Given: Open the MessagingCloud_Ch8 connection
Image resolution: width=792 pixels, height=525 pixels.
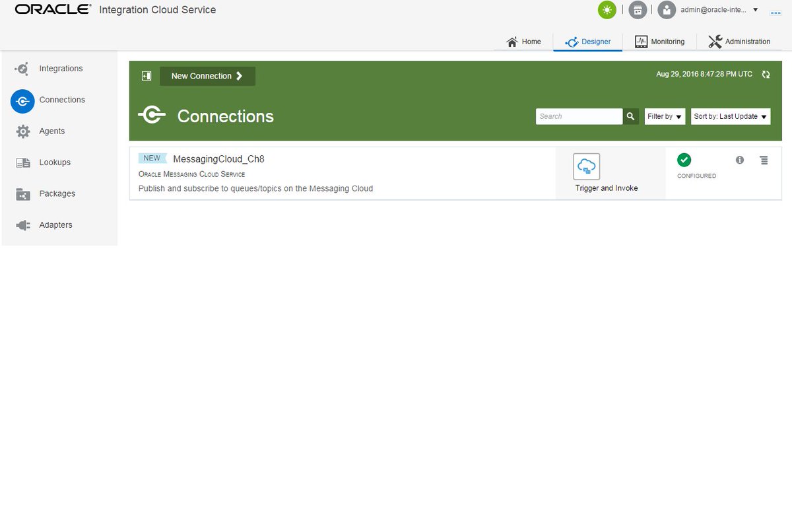Looking at the screenshot, I should [x=218, y=159].
